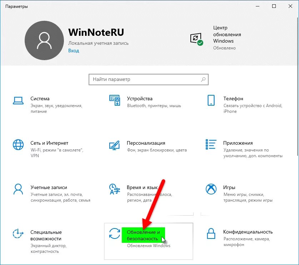Click 'Bluetooth, принтеры, мышь' description
Screen dimensions: 299x265
(x=154, y=106)
